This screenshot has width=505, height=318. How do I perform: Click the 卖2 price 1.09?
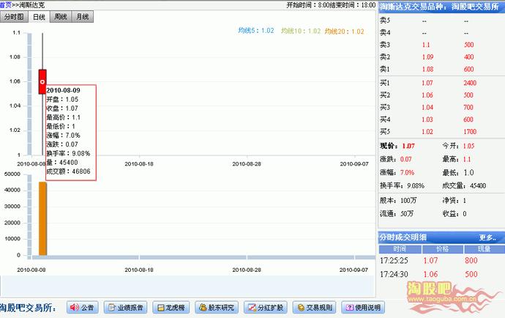click(x=427, y=57)
